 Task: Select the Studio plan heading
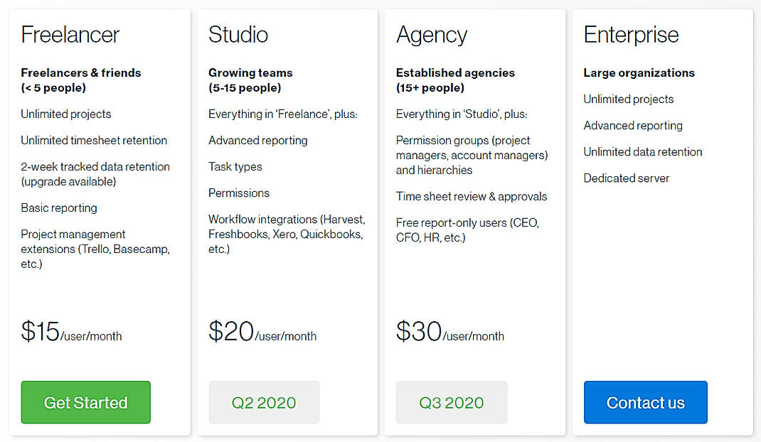pos(238,34)
